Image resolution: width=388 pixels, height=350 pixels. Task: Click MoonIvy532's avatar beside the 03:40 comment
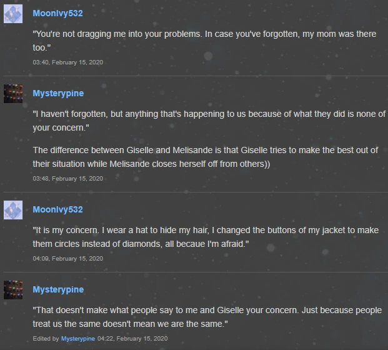(x=13, y=14)
